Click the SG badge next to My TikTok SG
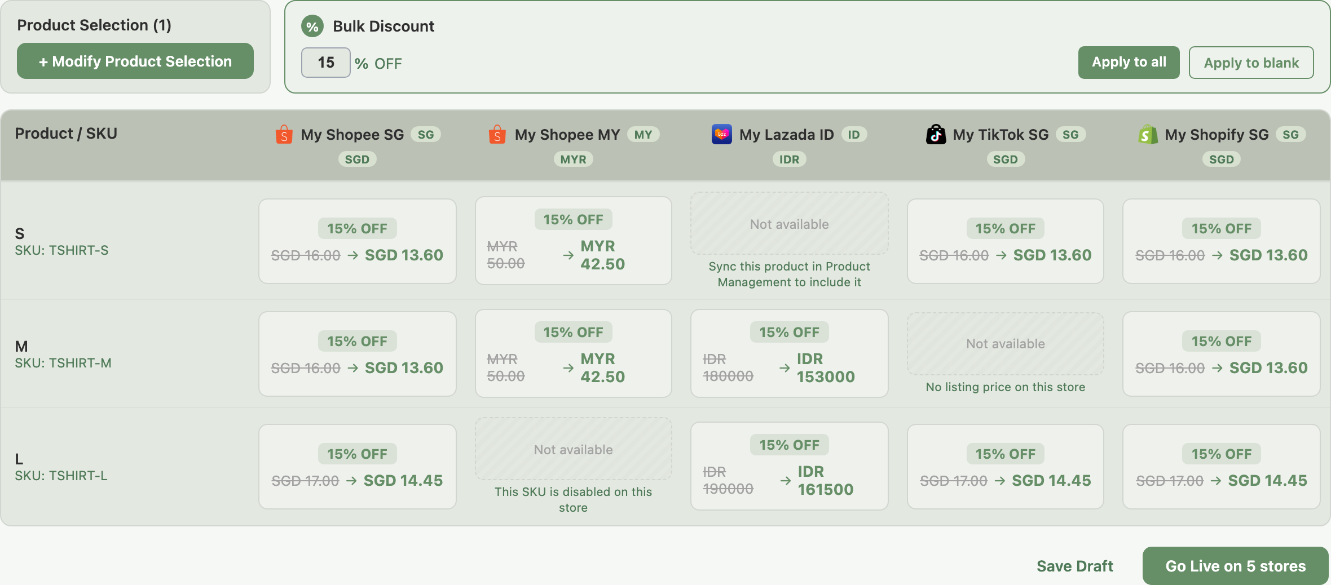This screenshot has width=1331, height=585. tap(1070, 135)
